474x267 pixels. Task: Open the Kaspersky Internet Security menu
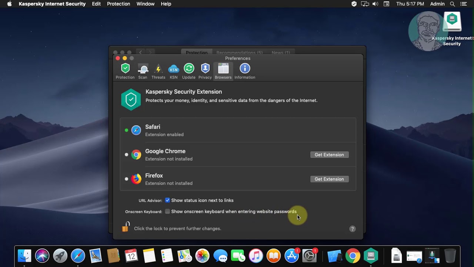click(x=52, y=4)
